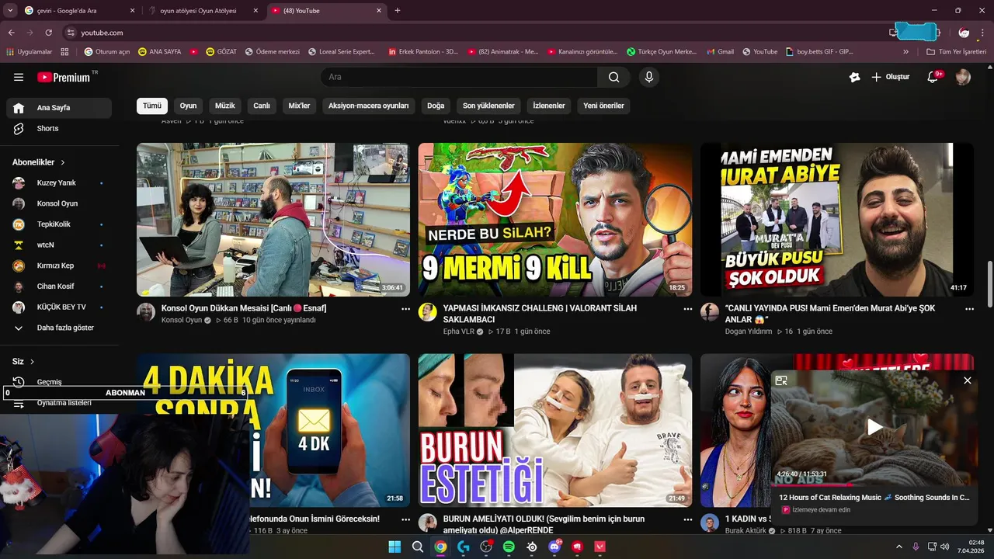The width and height of the screenshot is (994, 559).
Task: Click the Oluştur create button
Action: click(x=890, y=77)
